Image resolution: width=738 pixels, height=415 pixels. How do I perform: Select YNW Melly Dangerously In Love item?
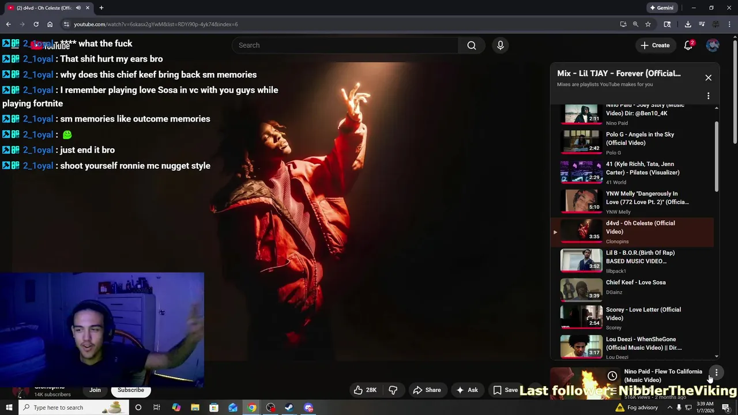(632, 202)
